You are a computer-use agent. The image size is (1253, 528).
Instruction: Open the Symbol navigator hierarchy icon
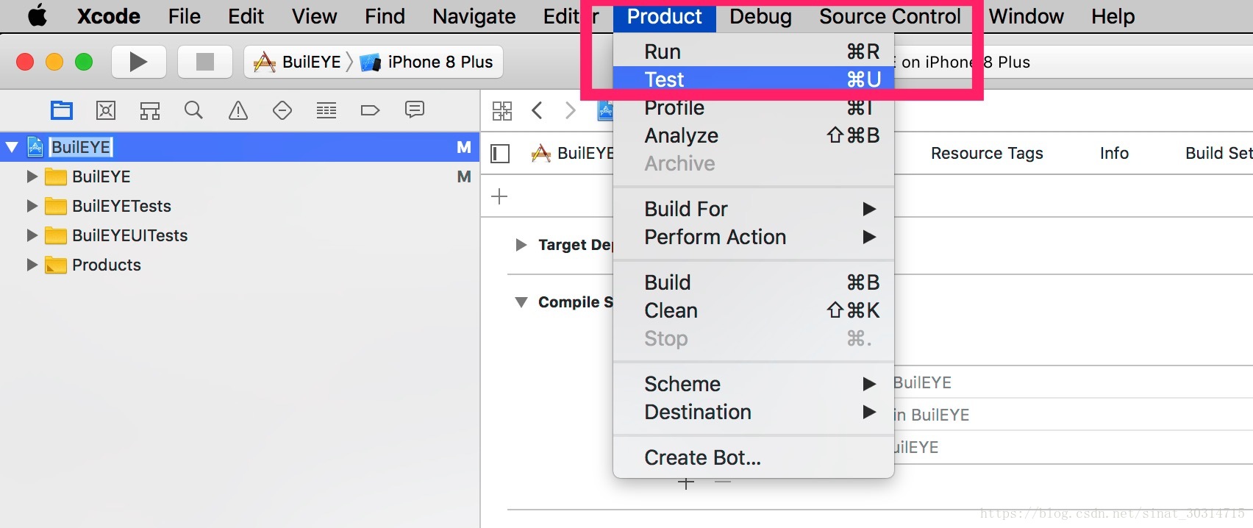tap(150, 110)
